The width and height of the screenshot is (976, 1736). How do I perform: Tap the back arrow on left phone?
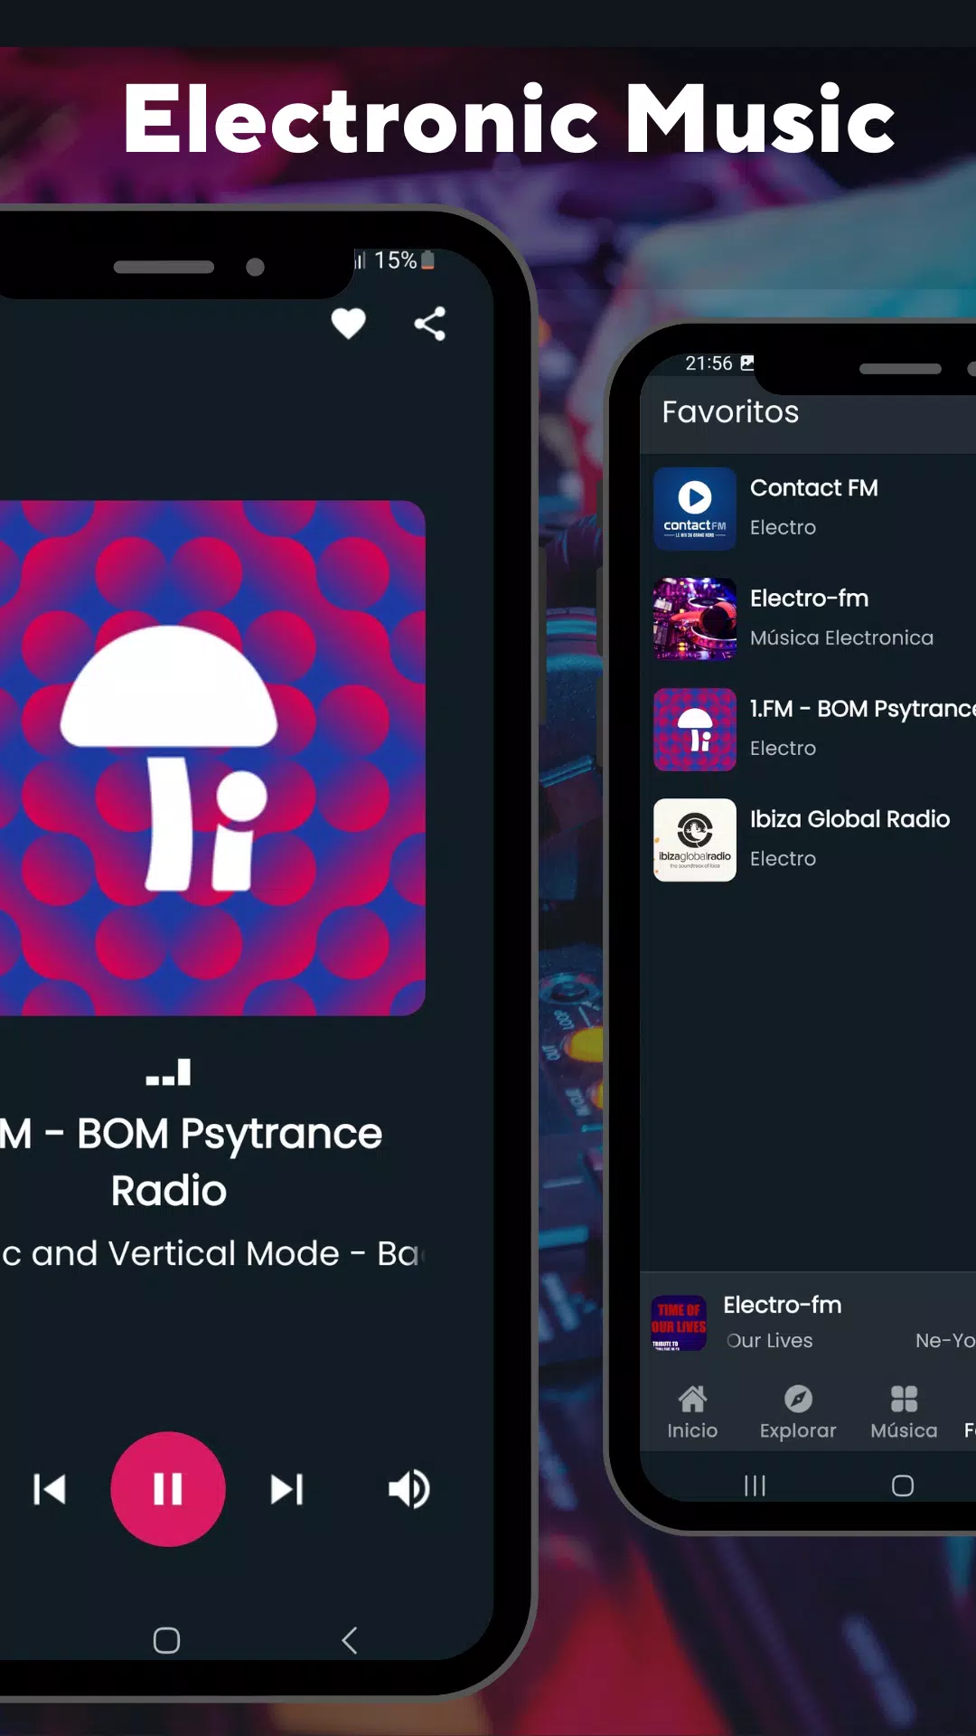point(350,1640)
